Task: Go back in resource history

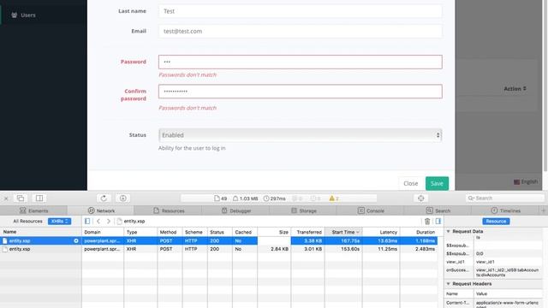Action: pyautogui.click(x=98, y=221)
